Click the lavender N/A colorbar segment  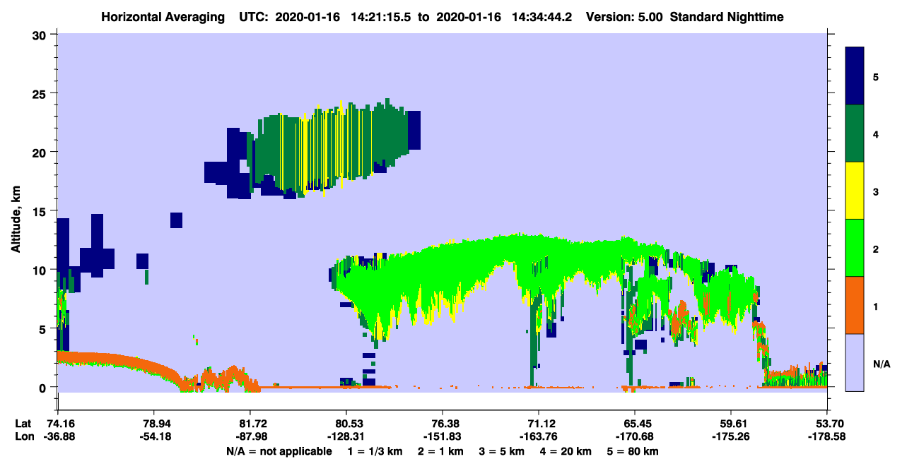(x=855, y=362)
